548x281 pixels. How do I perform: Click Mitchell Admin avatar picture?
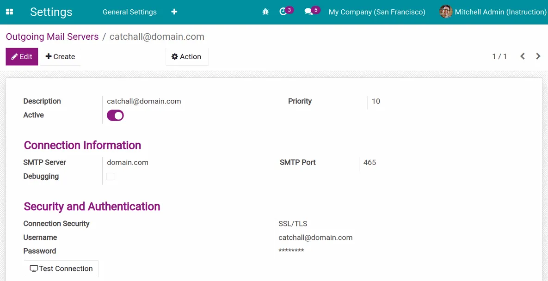[446, 12]
